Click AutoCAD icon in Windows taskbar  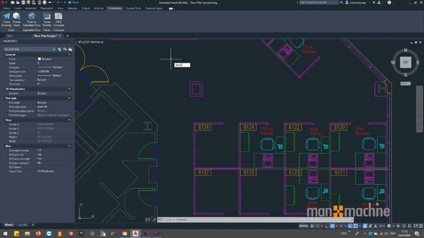point(135,233)
